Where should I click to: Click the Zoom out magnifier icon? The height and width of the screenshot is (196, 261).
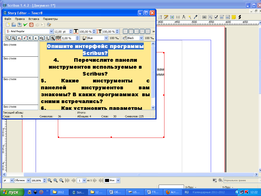pos(50,180)
